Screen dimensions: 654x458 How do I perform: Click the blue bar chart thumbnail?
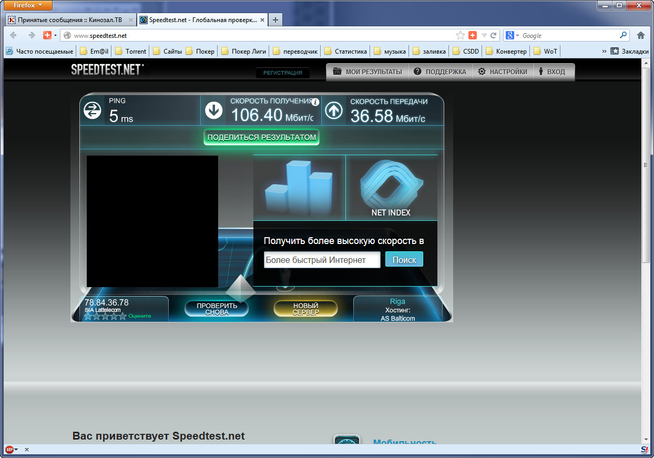pyautogui.click(x=299, y=187)
